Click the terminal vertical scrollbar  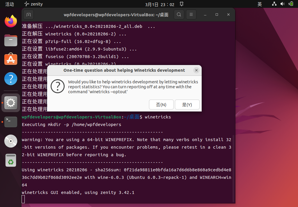[233, 168]
